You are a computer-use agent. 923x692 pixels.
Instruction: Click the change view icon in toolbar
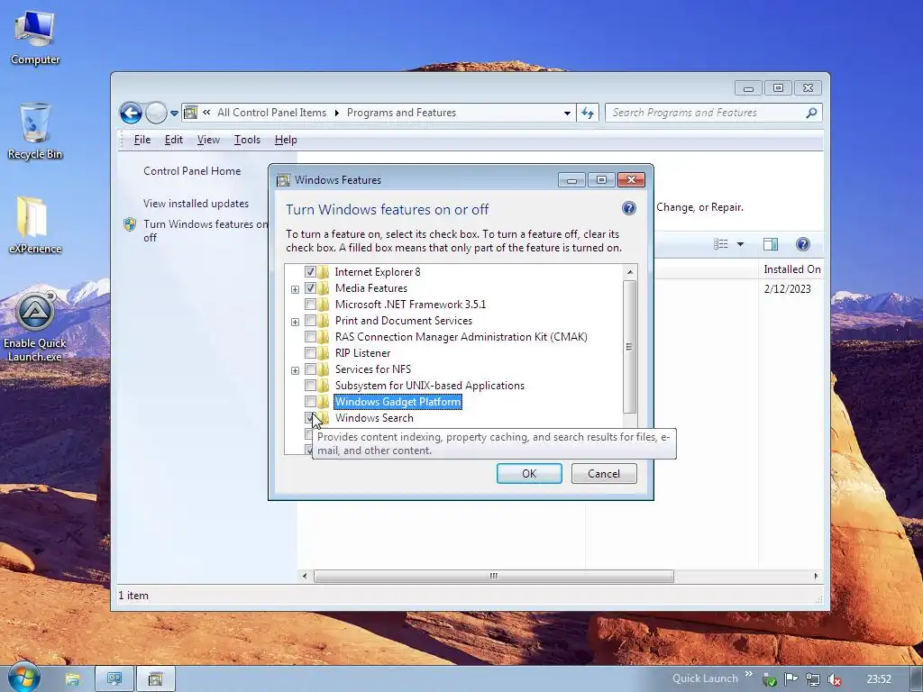(720, 243)
